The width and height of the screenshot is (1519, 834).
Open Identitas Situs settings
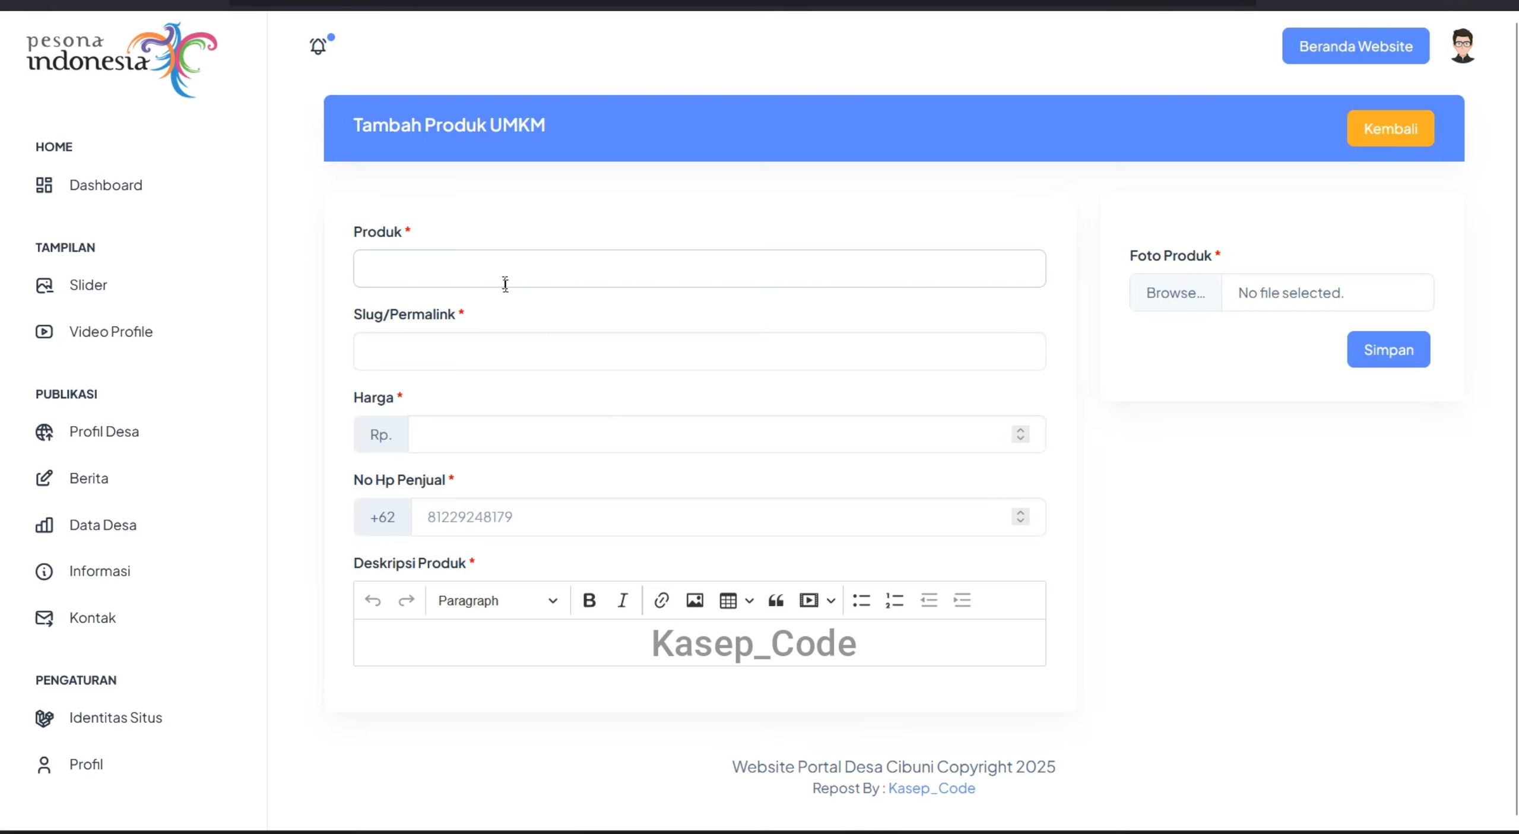click(99, 718)
